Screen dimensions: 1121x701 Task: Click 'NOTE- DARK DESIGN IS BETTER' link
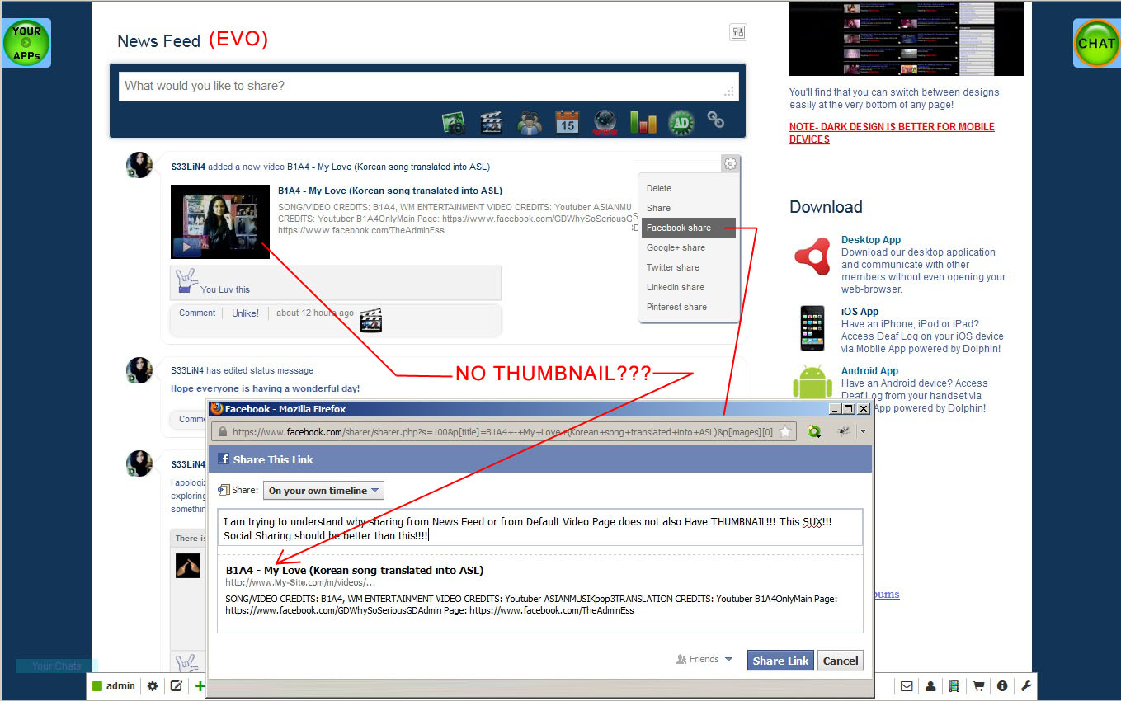(892, 133)
